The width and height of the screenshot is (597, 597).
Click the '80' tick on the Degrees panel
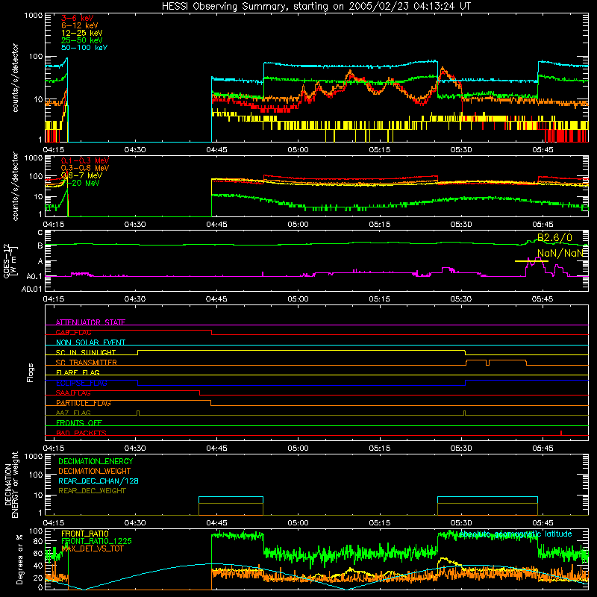click(38, 541)
